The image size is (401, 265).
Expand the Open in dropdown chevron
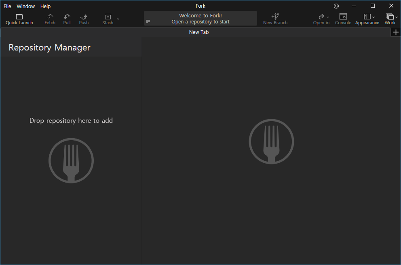tap(328, 17)
